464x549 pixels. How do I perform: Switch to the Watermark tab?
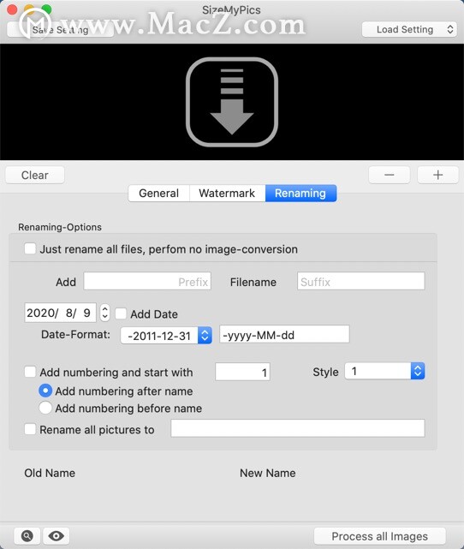pyautogui.click(x=227, y=194)
